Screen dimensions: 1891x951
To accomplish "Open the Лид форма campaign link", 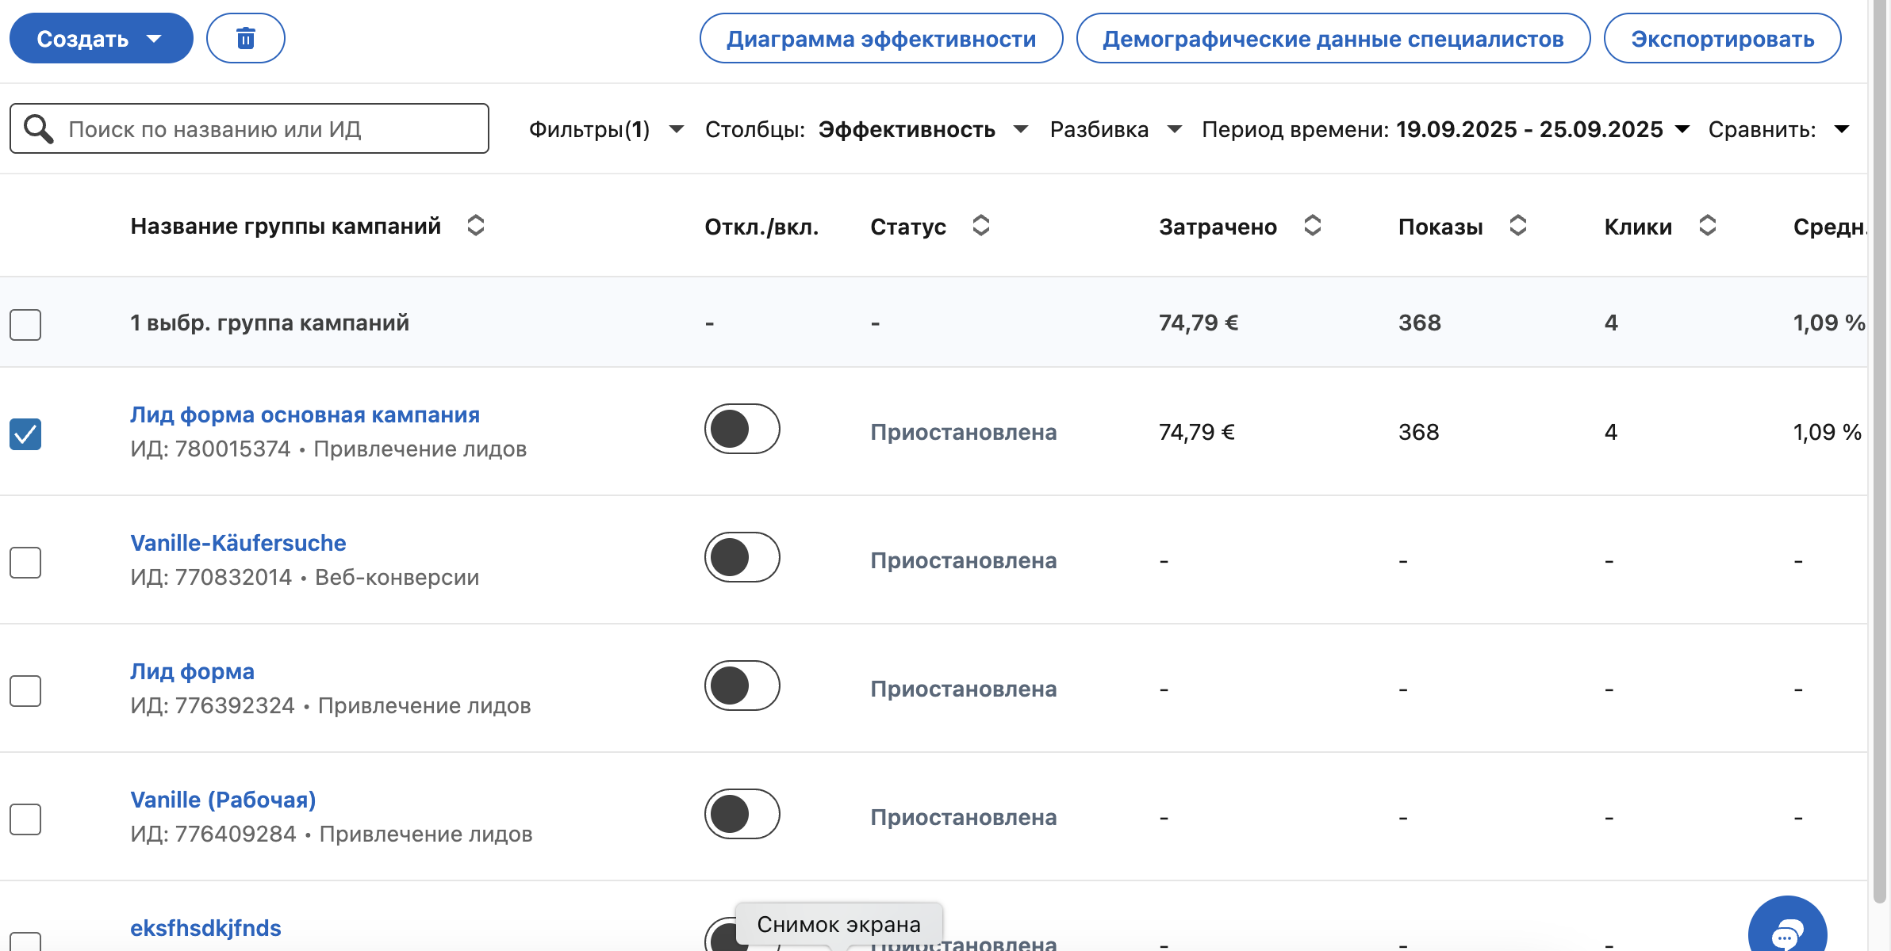I will [192, 671].
